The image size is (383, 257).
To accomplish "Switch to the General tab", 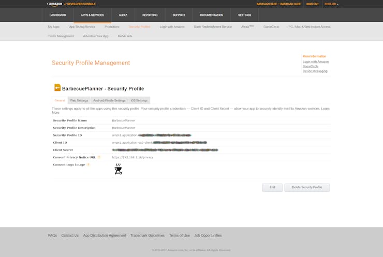I will 60,100.
